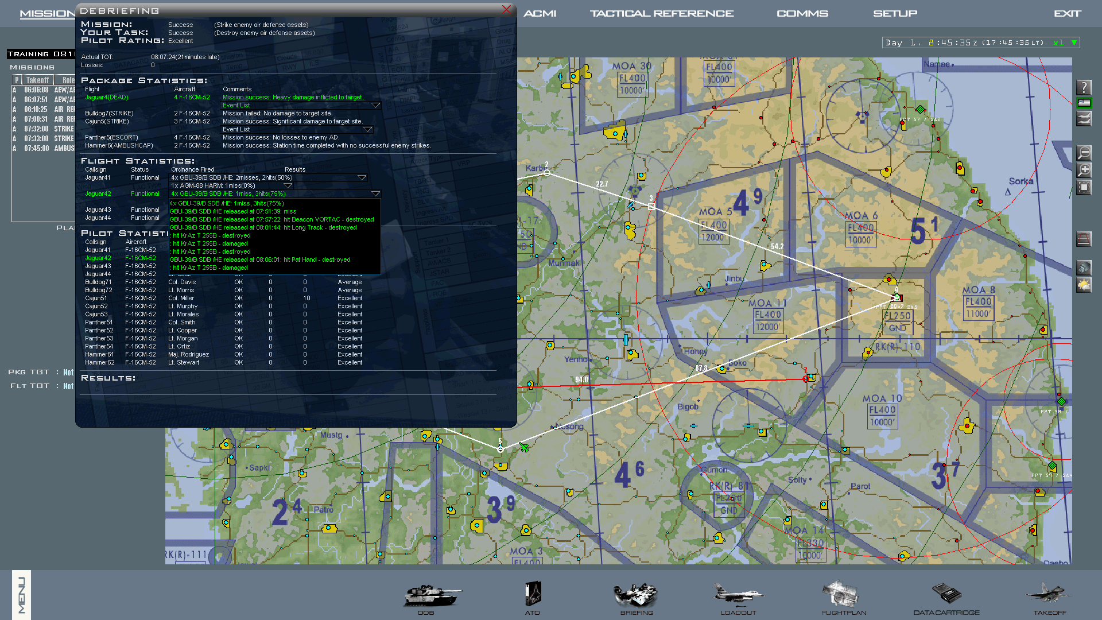Click the US flag team icon
1102x620 pixels.
coord(1084,103)
